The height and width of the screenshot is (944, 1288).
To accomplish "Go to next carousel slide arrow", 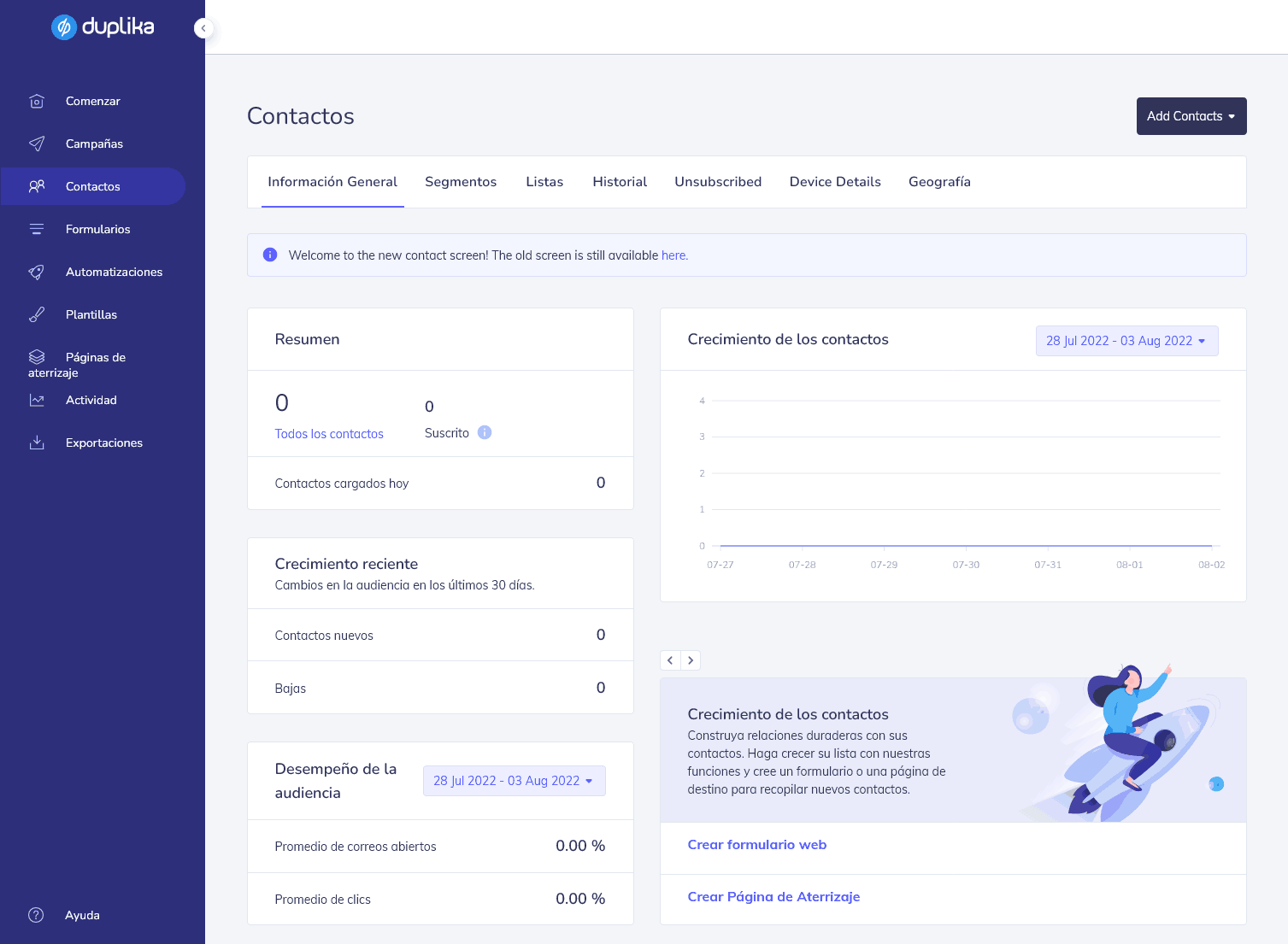I will pos(691,660).
